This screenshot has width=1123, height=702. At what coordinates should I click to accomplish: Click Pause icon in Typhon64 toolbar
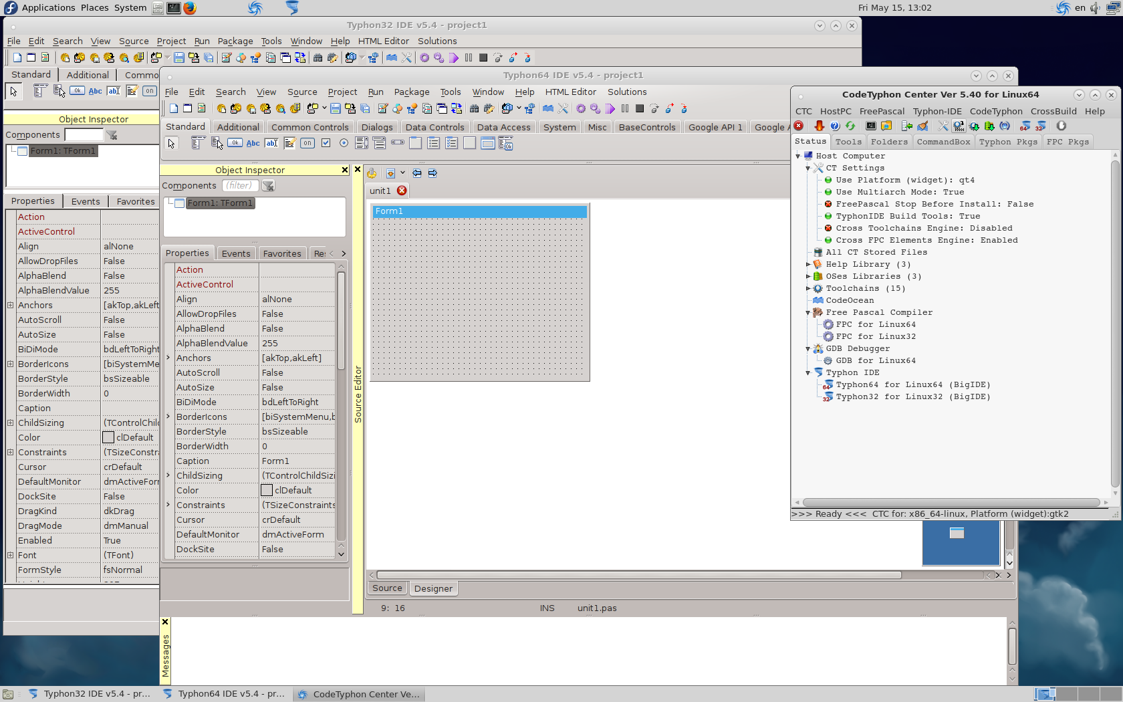coord(625,108)
